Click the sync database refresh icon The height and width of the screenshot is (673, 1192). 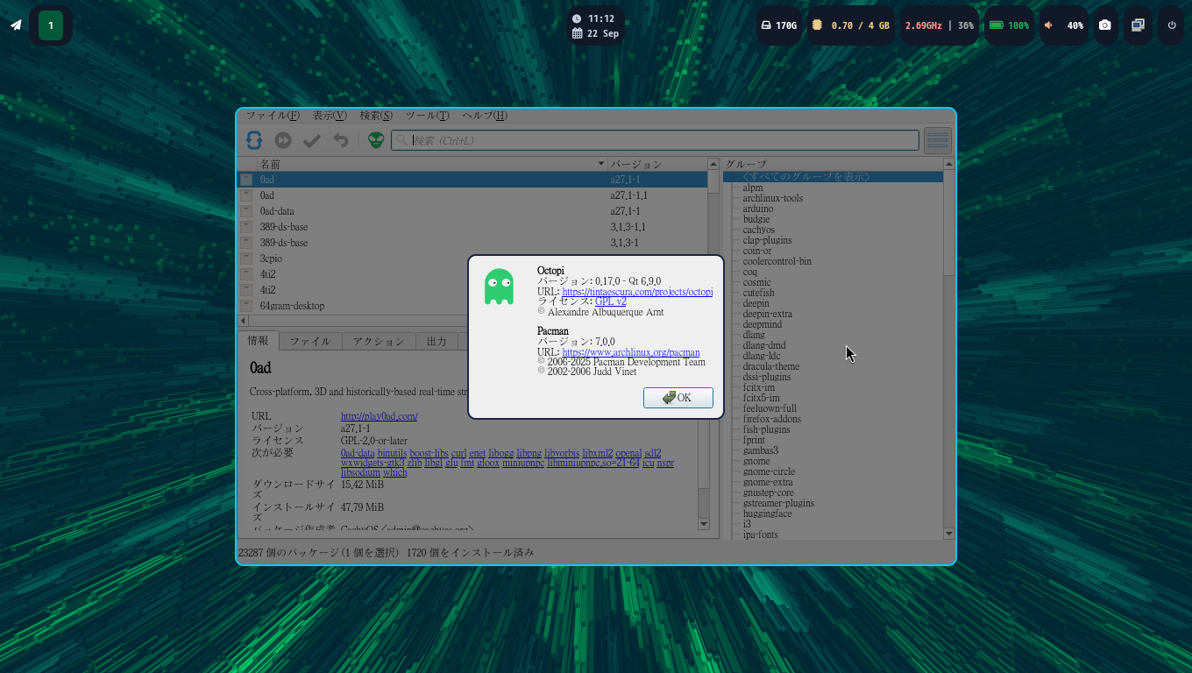point(254,140)
